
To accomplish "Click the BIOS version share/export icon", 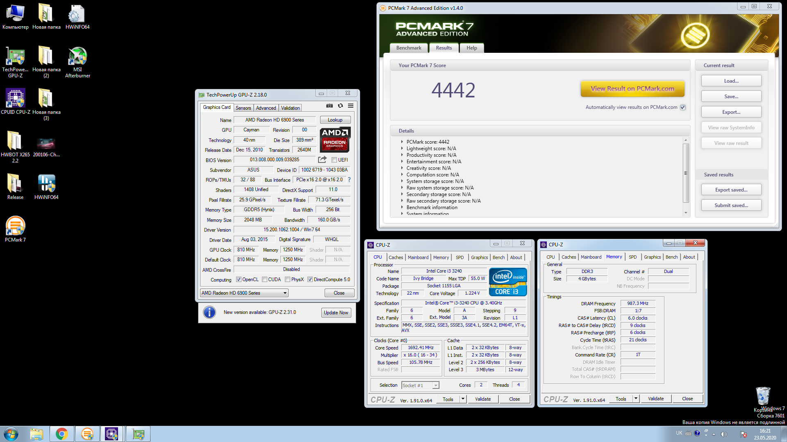I will [x=323, y=160].
